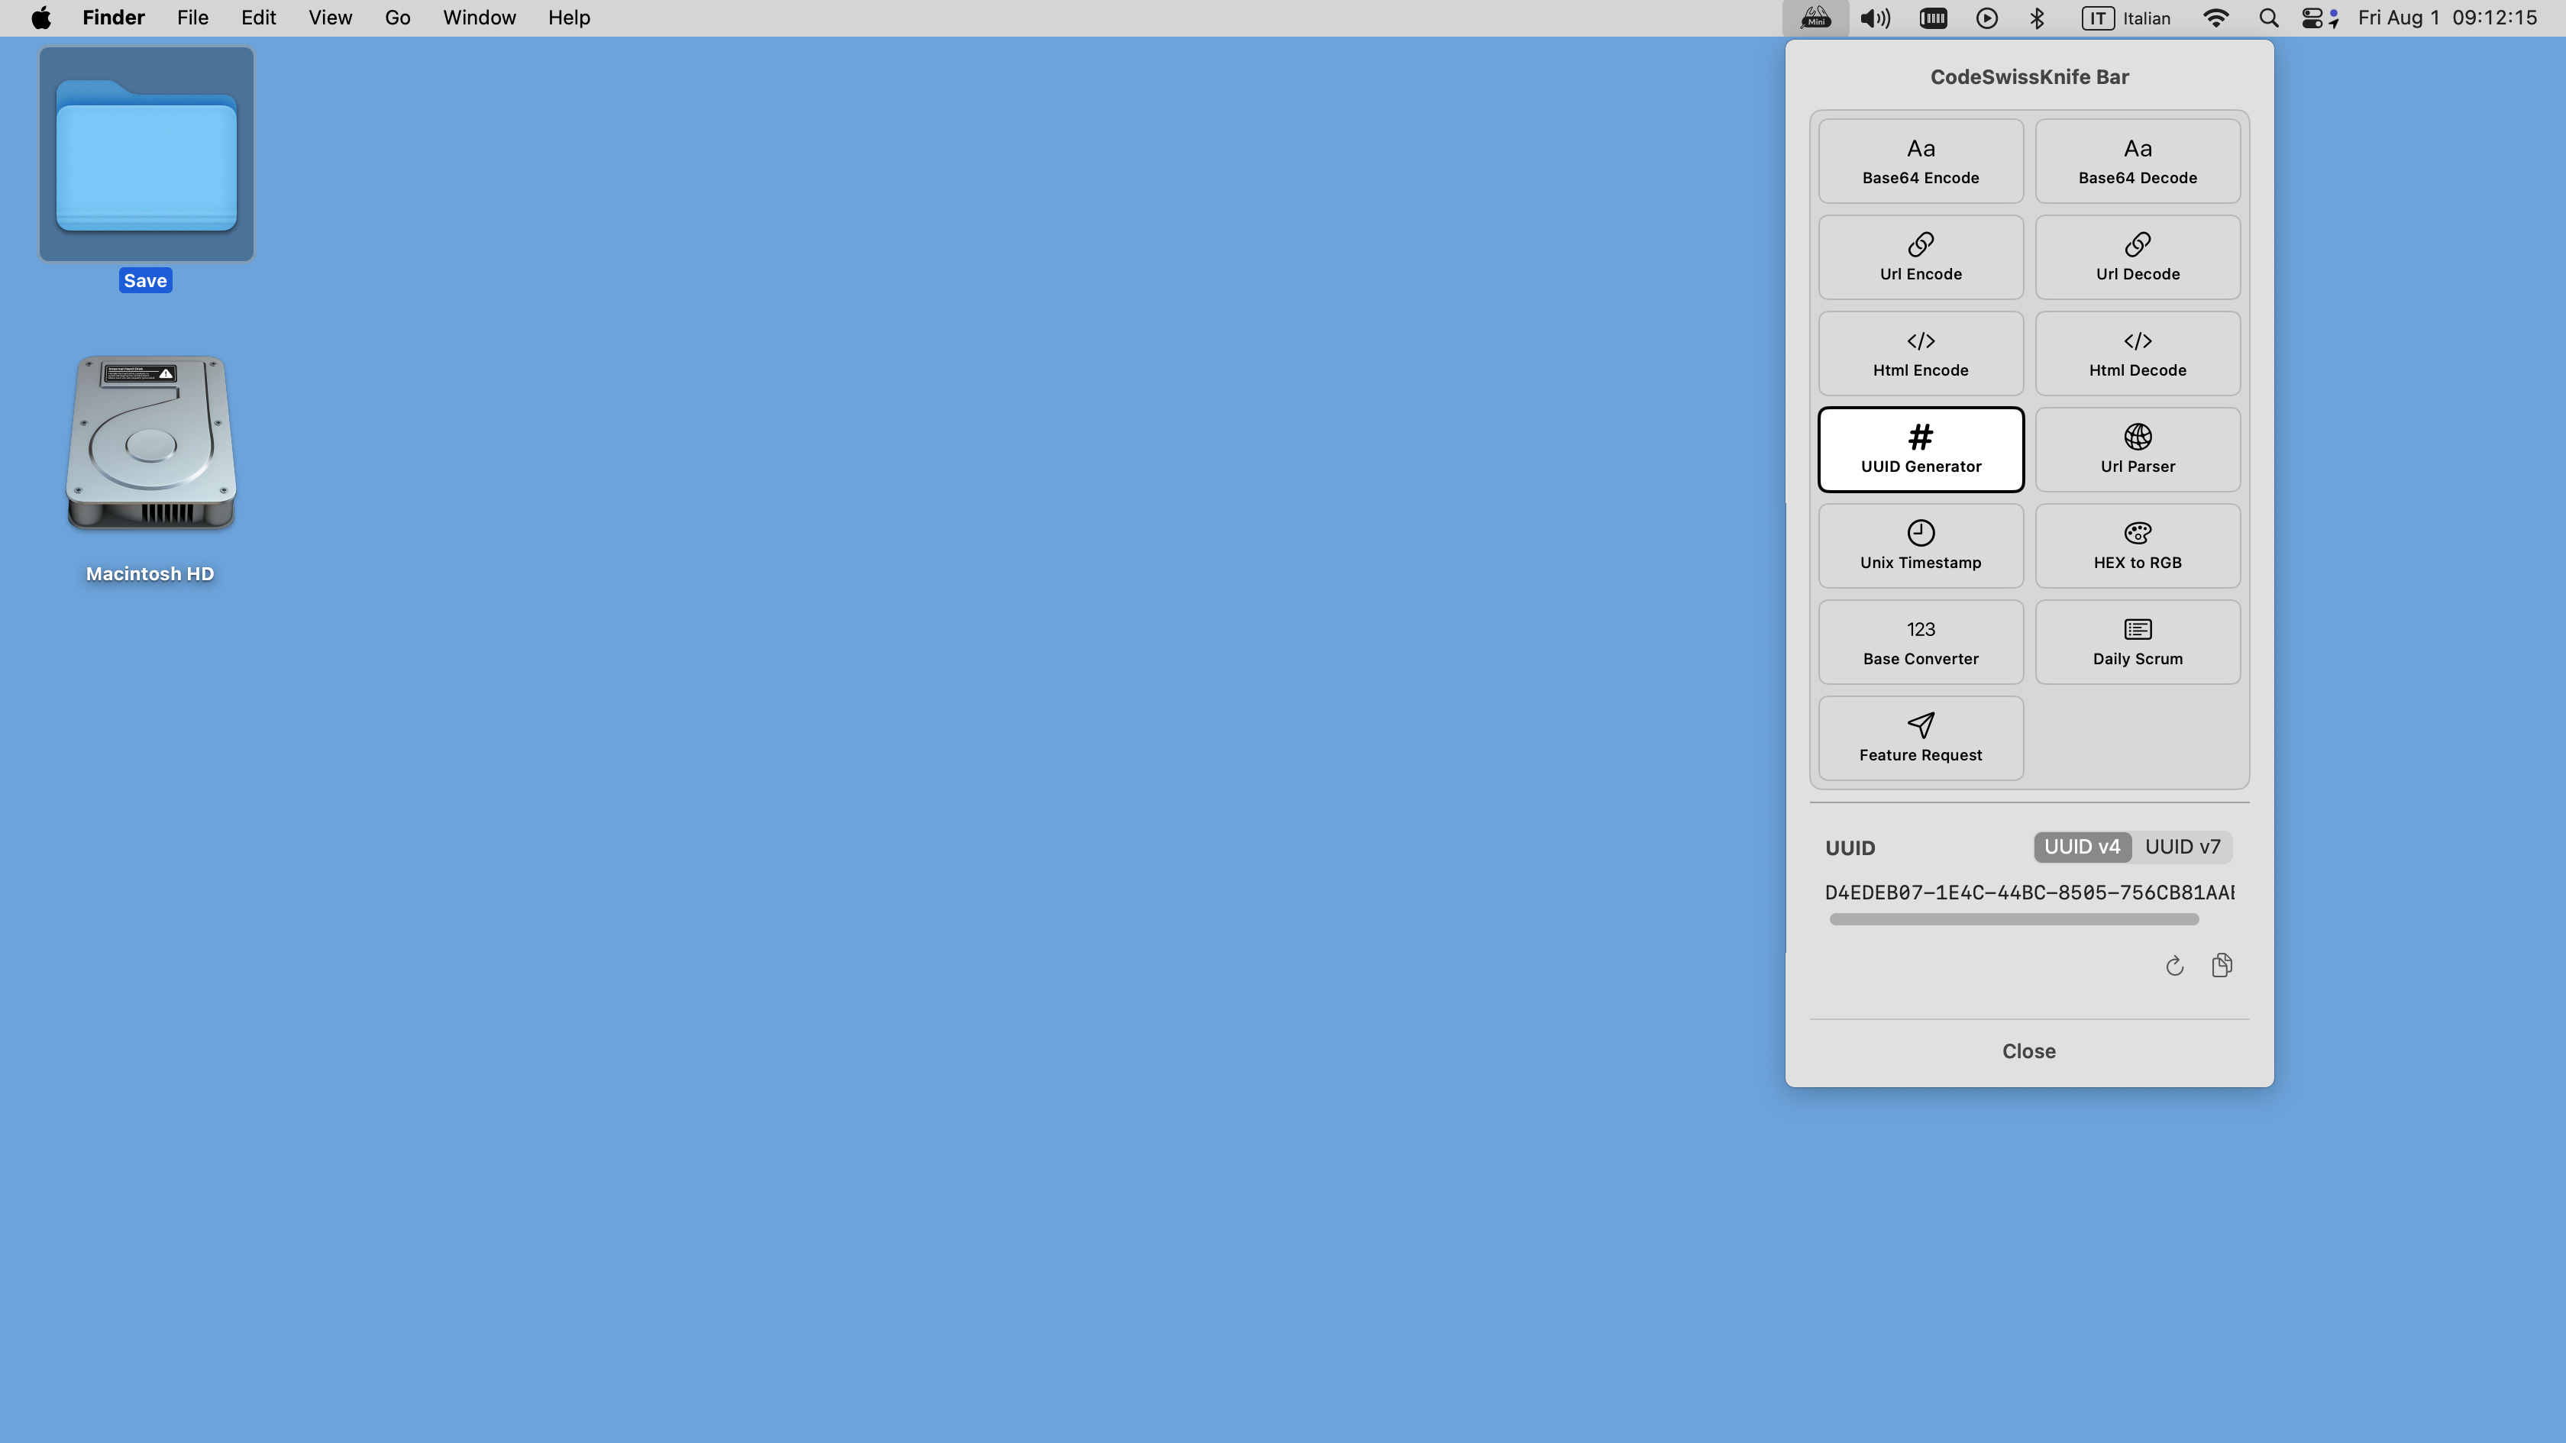Click the CodeSwissKnife menu bar icon
This screenshot has height=1443, width=2566.
(1816, 18)
